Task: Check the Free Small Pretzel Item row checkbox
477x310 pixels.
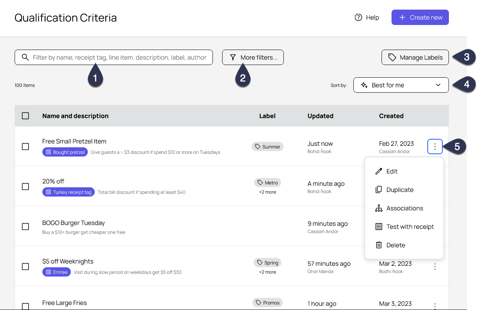Action: click(x=25, y=147)
